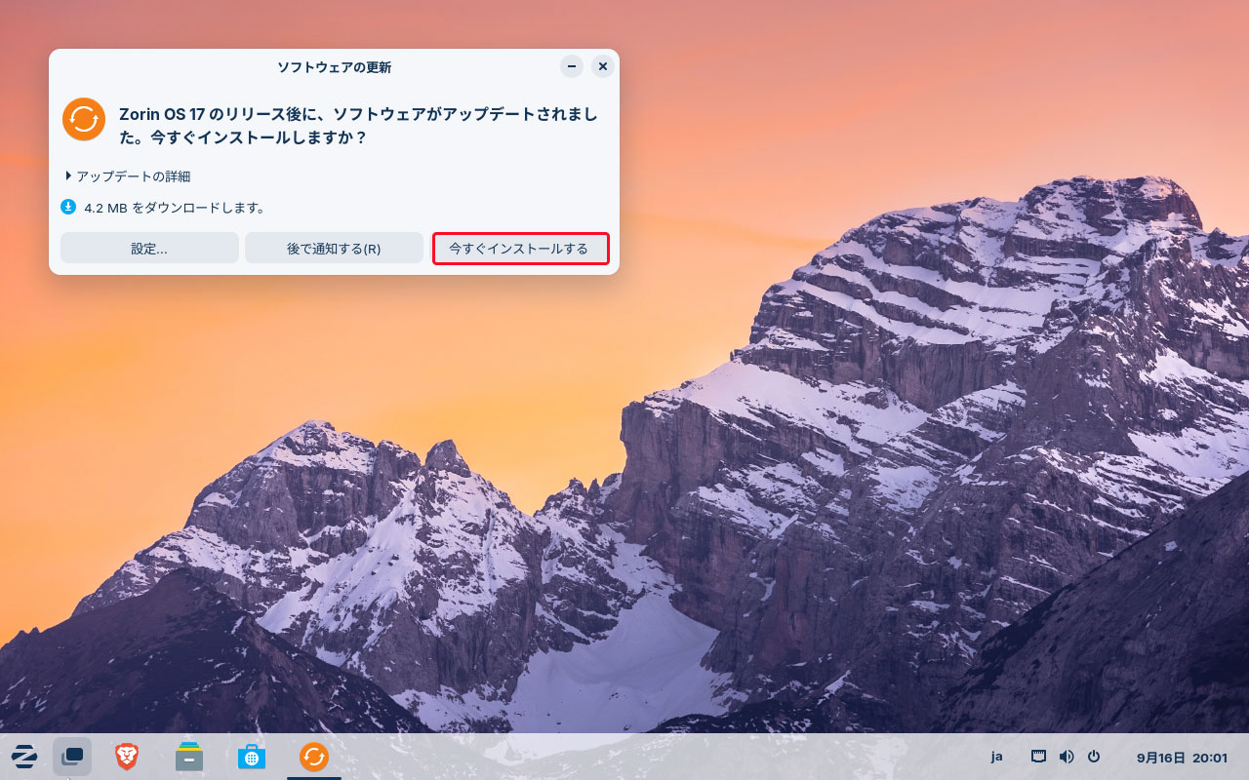
Task: Launch the Brave browser from taskbar
Action: 127,757
